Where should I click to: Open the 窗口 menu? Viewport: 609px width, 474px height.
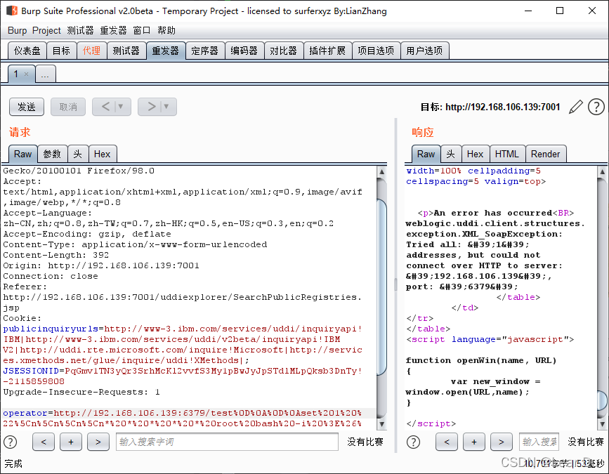pyautogui.click(x=142, y=30)
